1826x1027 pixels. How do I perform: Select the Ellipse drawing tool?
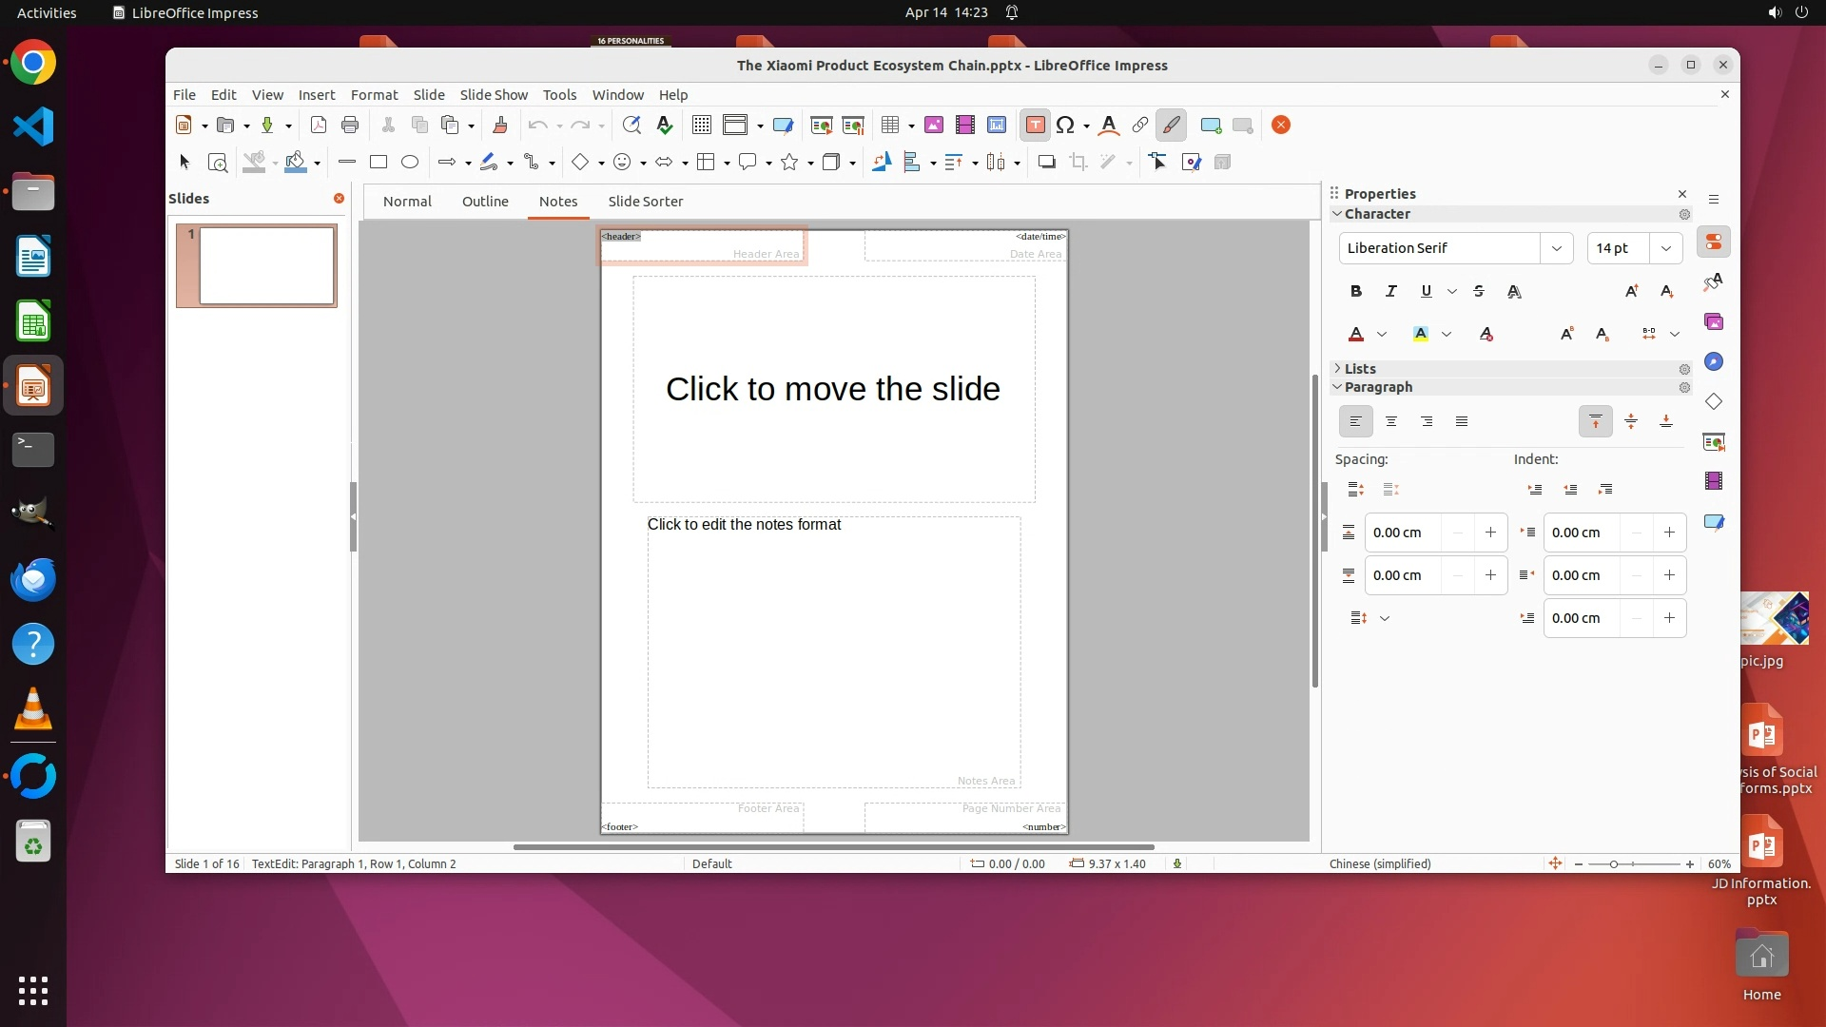(410, 163)
